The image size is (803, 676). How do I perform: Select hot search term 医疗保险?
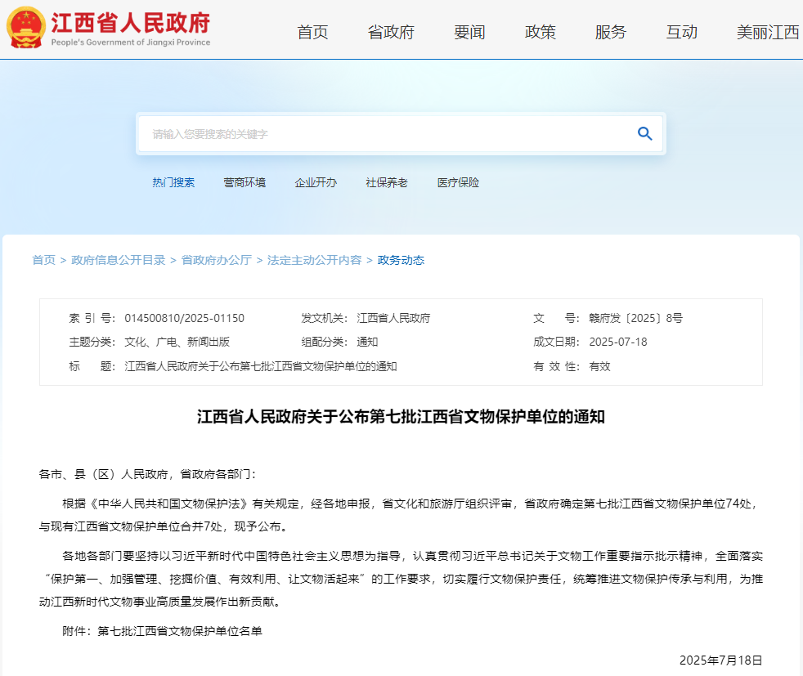coord(458,182)
